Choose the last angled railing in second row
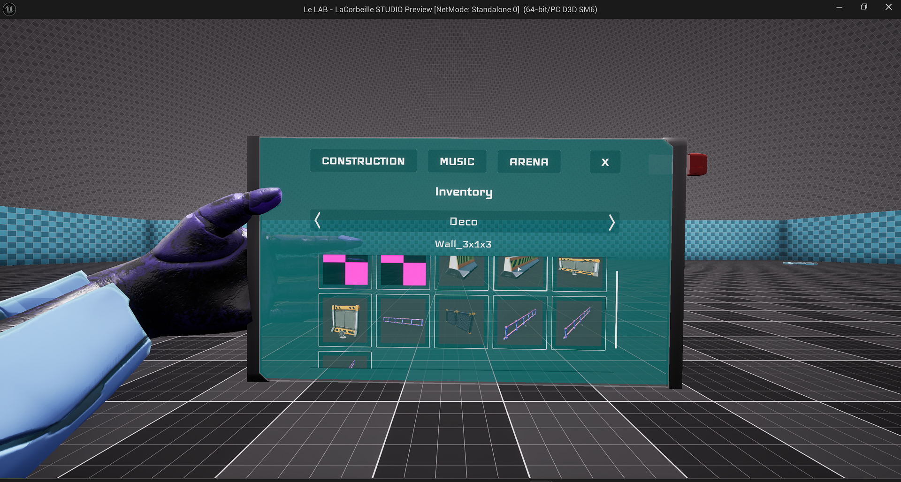The height and width of the screenshot is (482, 901). (x=578, y=323)
